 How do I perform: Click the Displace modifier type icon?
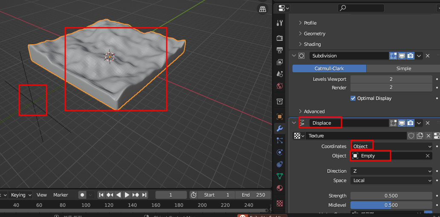tap(302, 123)
